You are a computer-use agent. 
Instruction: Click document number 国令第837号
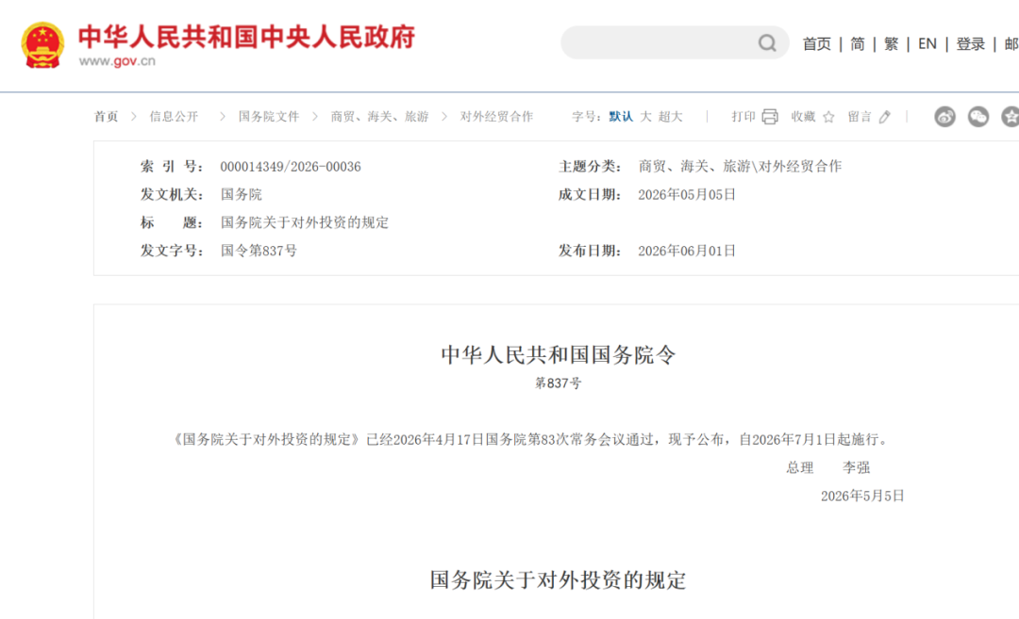click(x=259, y=251)
